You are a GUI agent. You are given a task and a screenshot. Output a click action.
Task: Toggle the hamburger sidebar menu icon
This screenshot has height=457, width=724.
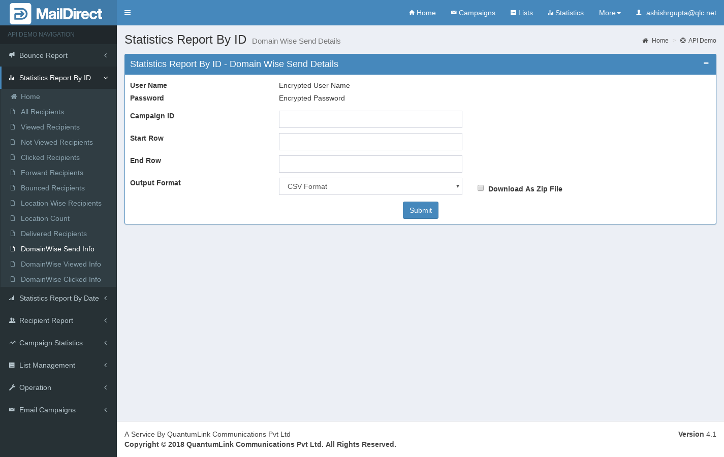point(128,13)
